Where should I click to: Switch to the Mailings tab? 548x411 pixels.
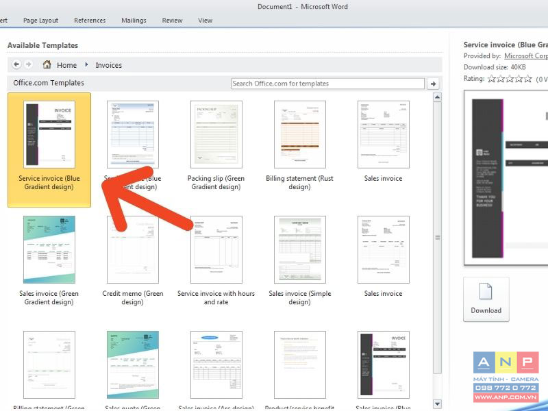click(x=134, y=21)
